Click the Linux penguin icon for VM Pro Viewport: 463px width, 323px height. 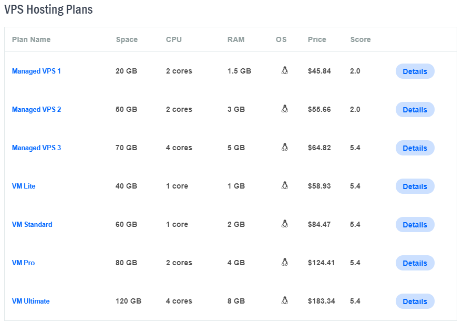[x=284, y=262]
